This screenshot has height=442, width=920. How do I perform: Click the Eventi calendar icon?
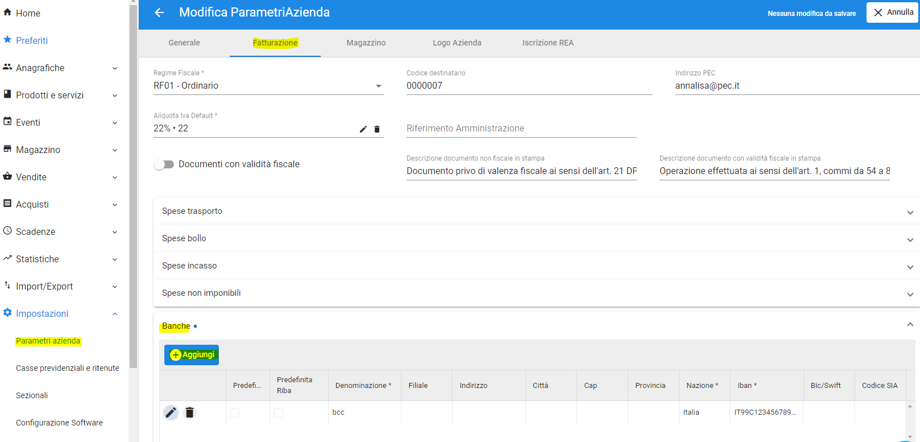coord(7,121)
